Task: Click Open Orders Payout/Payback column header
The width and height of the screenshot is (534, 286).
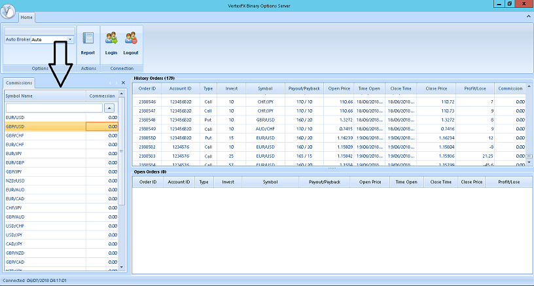Action: pyautogui.click(x=324, y=182)
